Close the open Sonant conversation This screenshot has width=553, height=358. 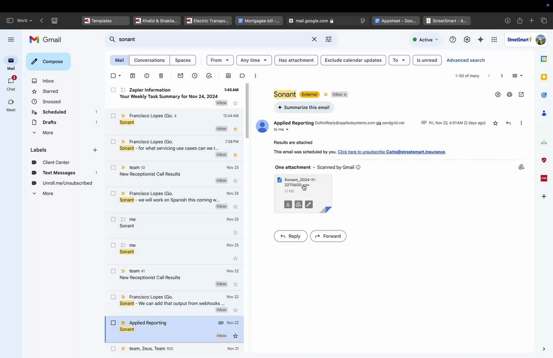click(x=498, y=94)
